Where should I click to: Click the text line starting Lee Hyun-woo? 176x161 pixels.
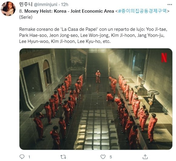tap(65, 41)
